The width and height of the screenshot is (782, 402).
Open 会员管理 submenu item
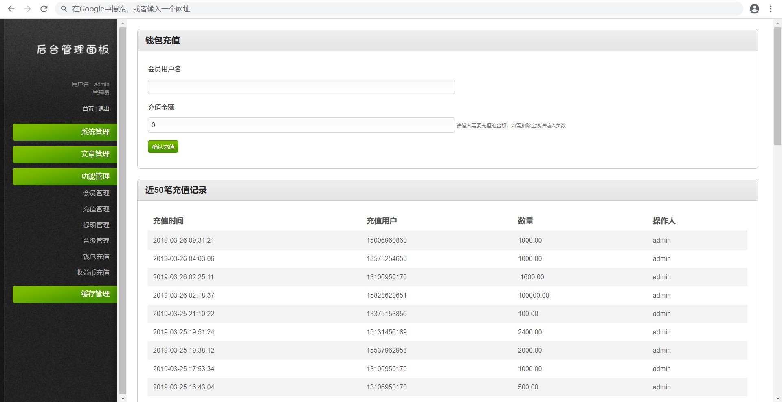tap(96, 193)
